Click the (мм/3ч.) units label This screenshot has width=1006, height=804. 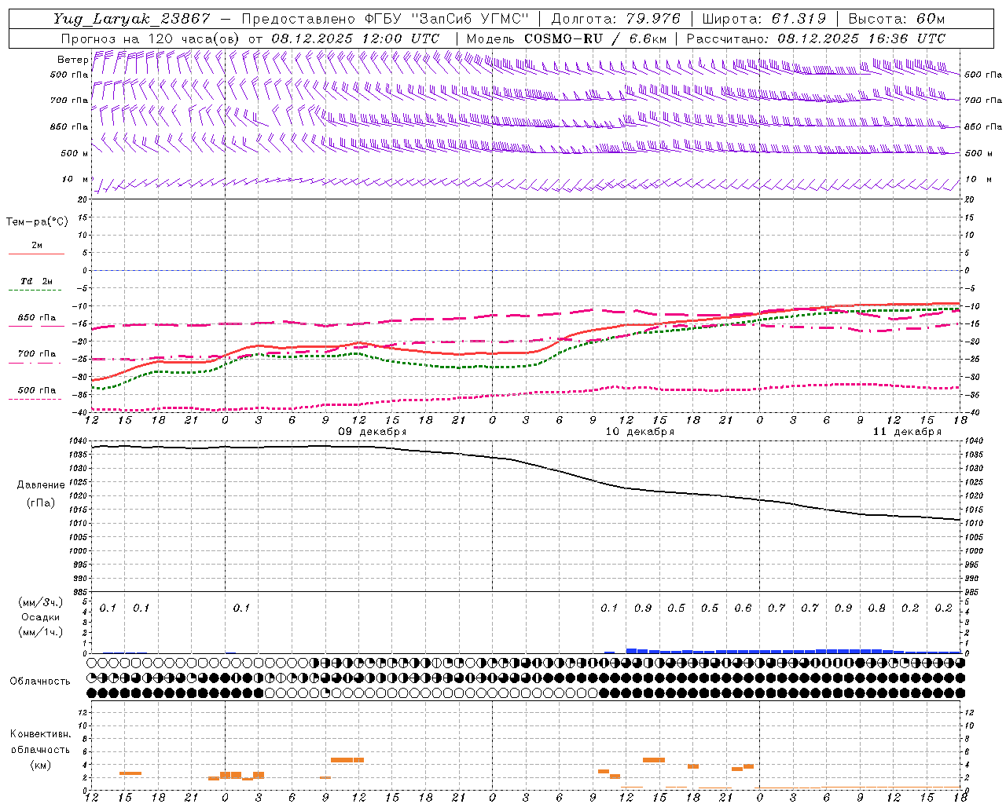click(41, 602)
